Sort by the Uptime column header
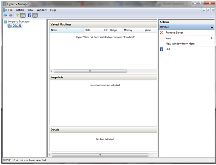The width and height of the screenshot is (216, 165). 150,30
